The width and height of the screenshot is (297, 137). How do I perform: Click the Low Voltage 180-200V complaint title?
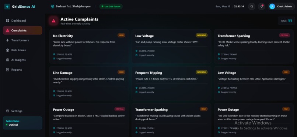(x=227, y=73)
